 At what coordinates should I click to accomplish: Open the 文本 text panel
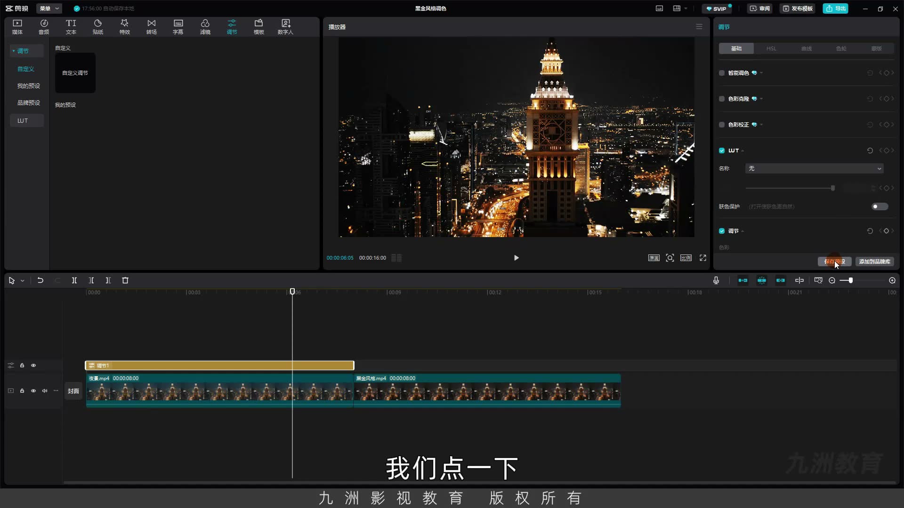[x=71, y=27]
